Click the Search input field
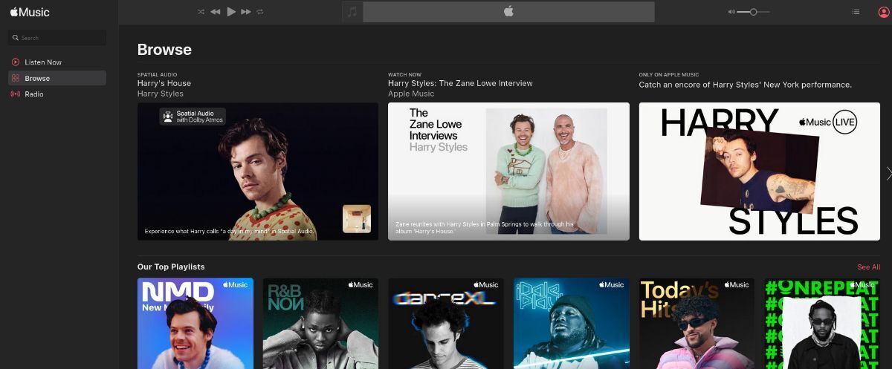The width and height of the screenshot is (892, 369). tap(57, 38)
